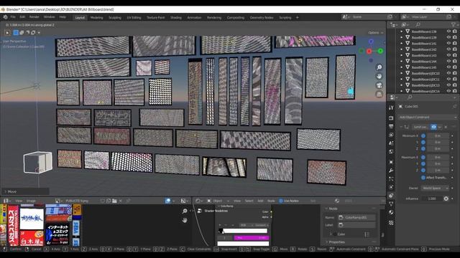Toggle camera view gizmo in viewport
Image resolution: width=460 pixels, height=258 pixels.
pos(379,85)
